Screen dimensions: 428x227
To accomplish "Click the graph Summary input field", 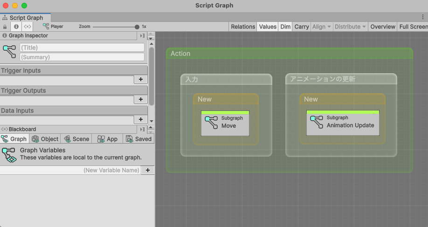I will pos(82,57).
